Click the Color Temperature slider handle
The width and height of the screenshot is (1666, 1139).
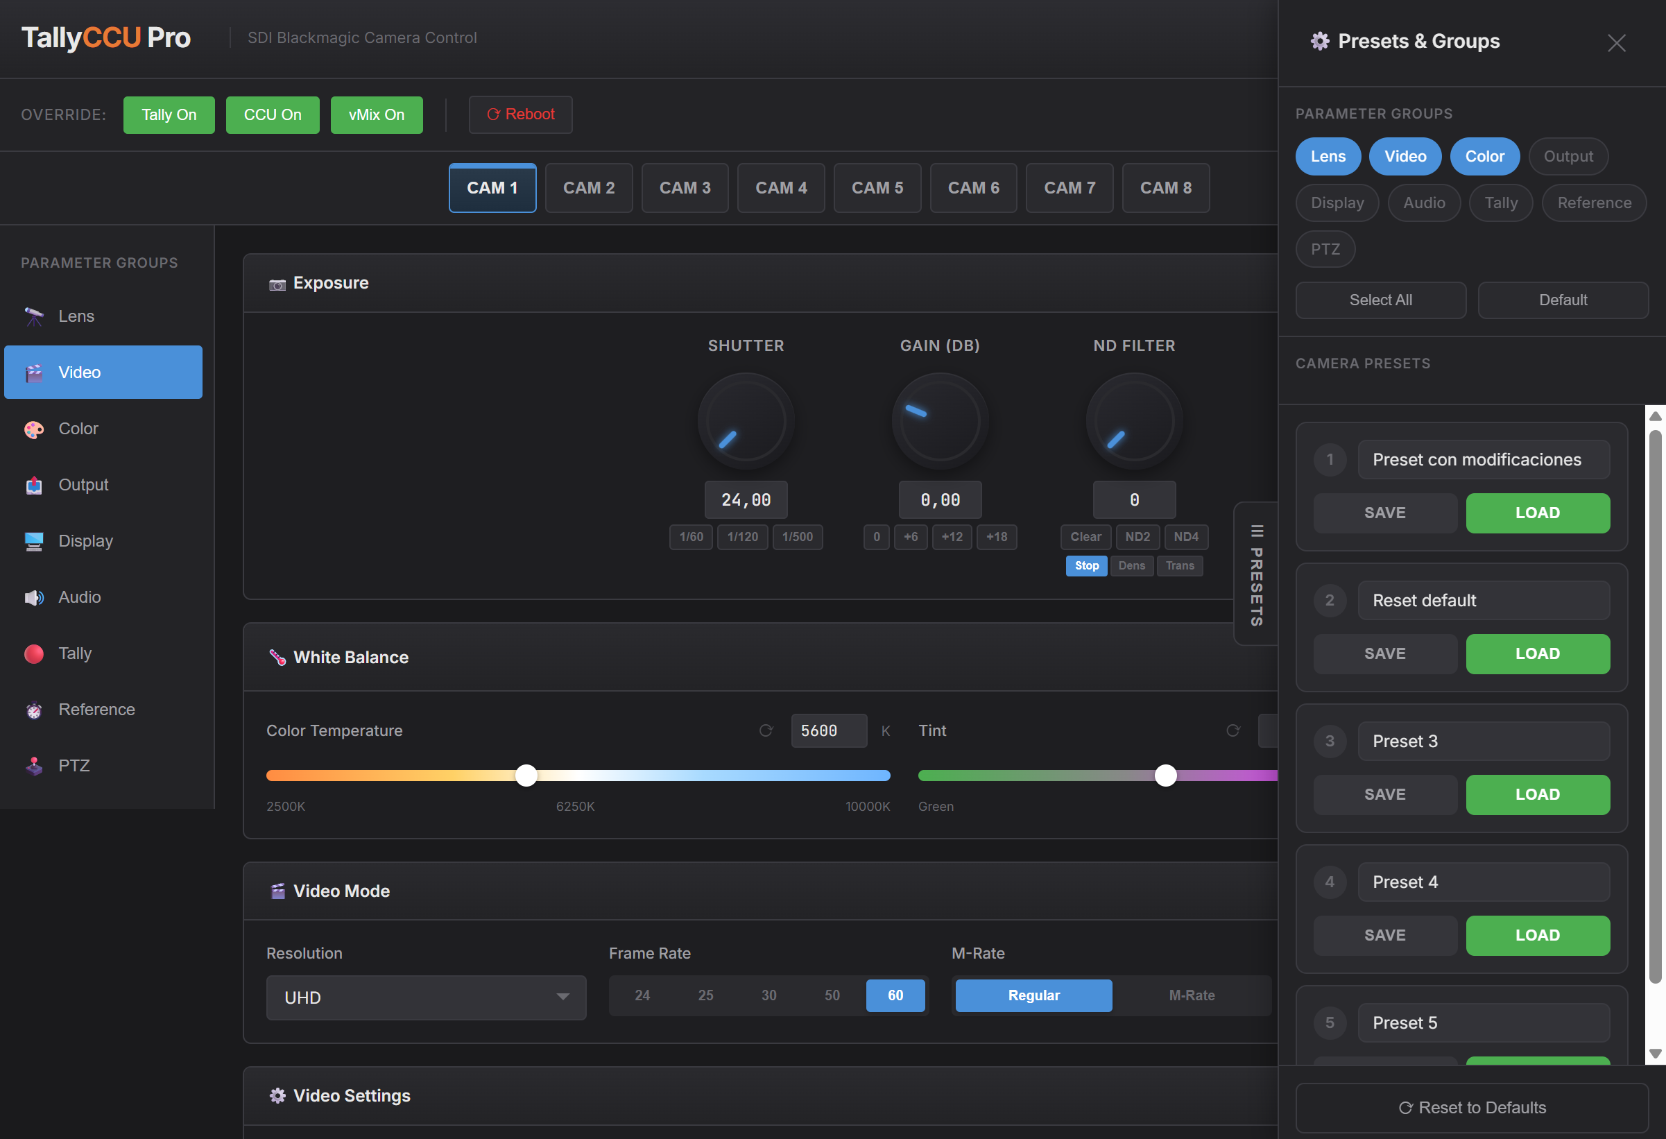[526, 776]
